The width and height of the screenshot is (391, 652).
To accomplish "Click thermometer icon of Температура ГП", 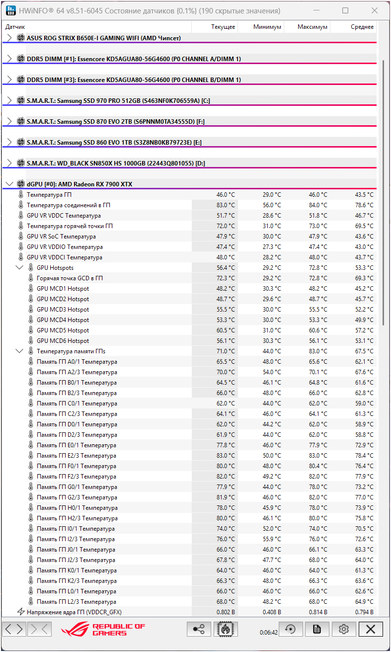I will 21,195.
